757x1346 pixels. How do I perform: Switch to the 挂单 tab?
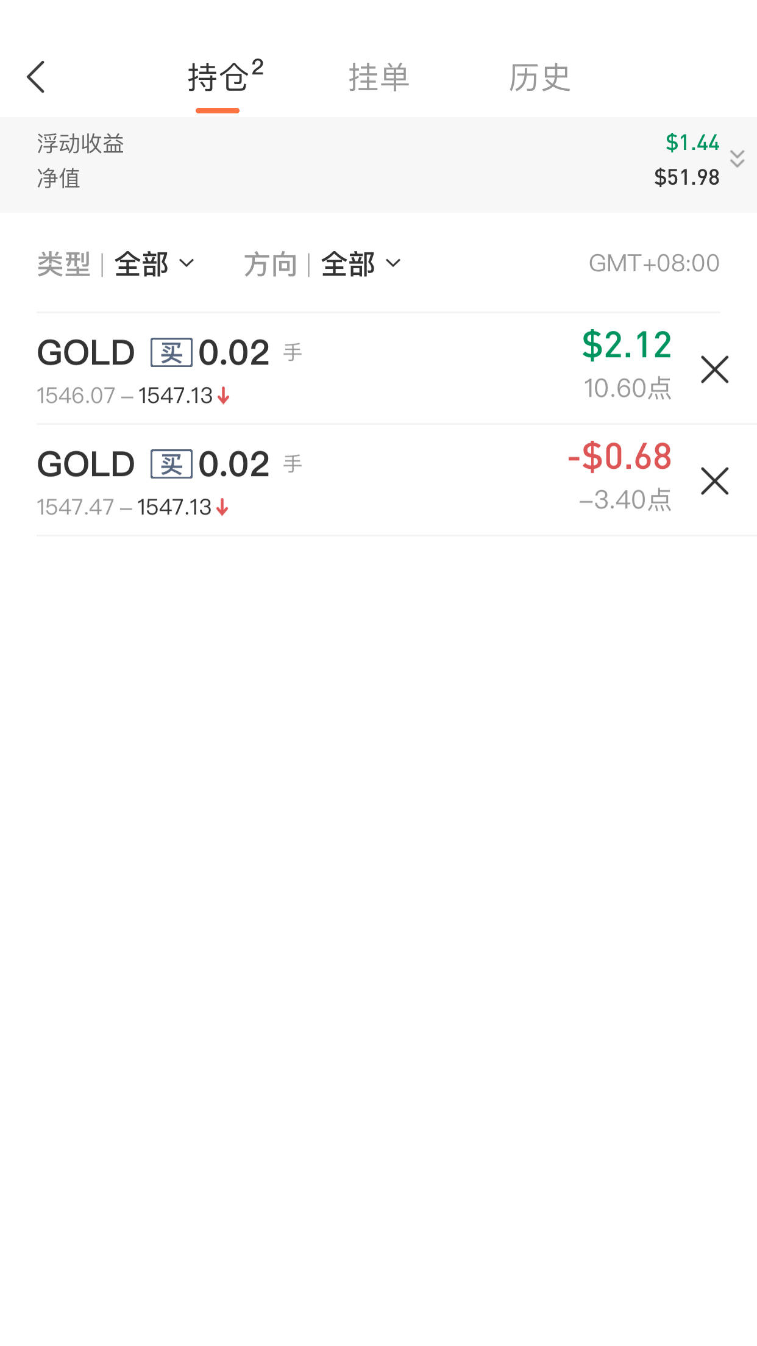[378, 78]
